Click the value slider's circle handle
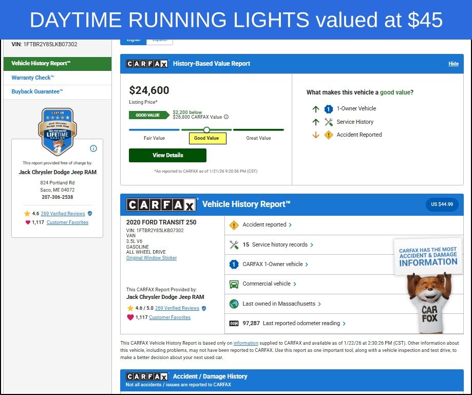This screenshot has height=395, width=472. click(206, 130)
